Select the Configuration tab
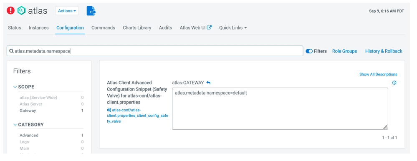The width and height of the screenshot is (417, 161). click(x=70, y=28)
